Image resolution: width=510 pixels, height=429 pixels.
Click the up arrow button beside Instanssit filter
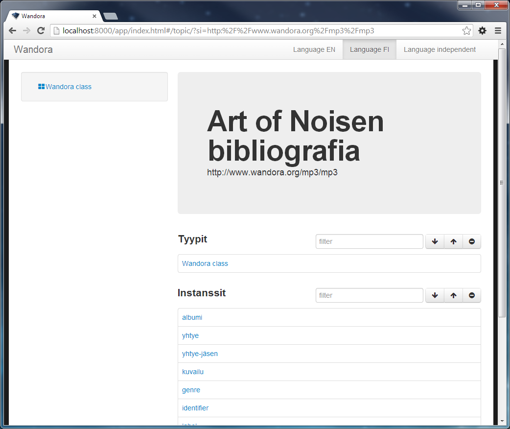click(453, 295)
